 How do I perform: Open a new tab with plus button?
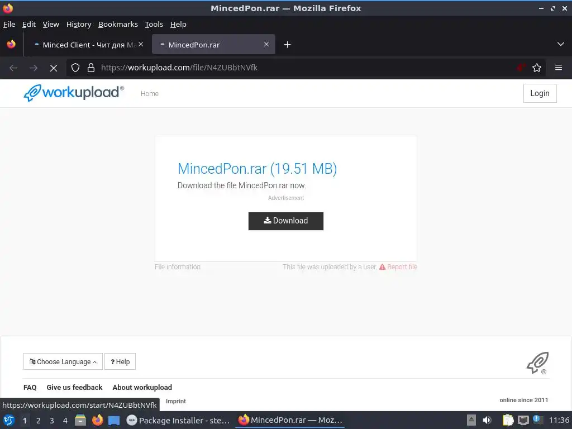coord(288,45)
